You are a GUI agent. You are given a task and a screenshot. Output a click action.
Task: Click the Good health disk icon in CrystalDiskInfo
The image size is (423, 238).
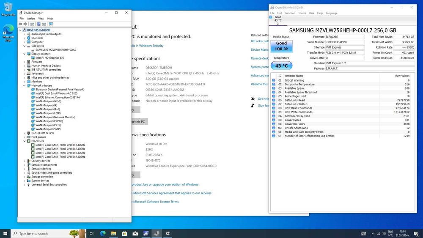coord(271,17)
